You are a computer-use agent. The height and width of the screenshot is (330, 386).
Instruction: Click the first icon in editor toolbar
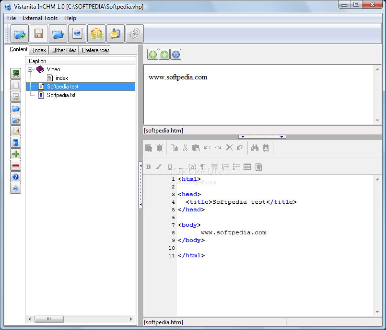149,148
